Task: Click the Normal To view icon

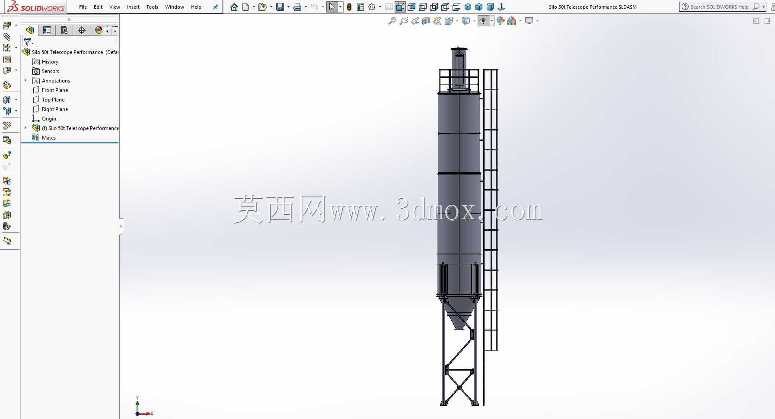Action: [x=501, y=7]
